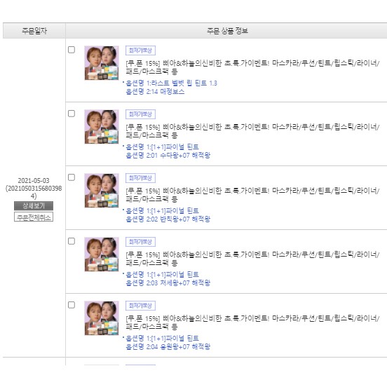Open product thumbnail for 02 반칙왕 option item
The width and height of the screenshot is (387, 387).
(102, 191)
